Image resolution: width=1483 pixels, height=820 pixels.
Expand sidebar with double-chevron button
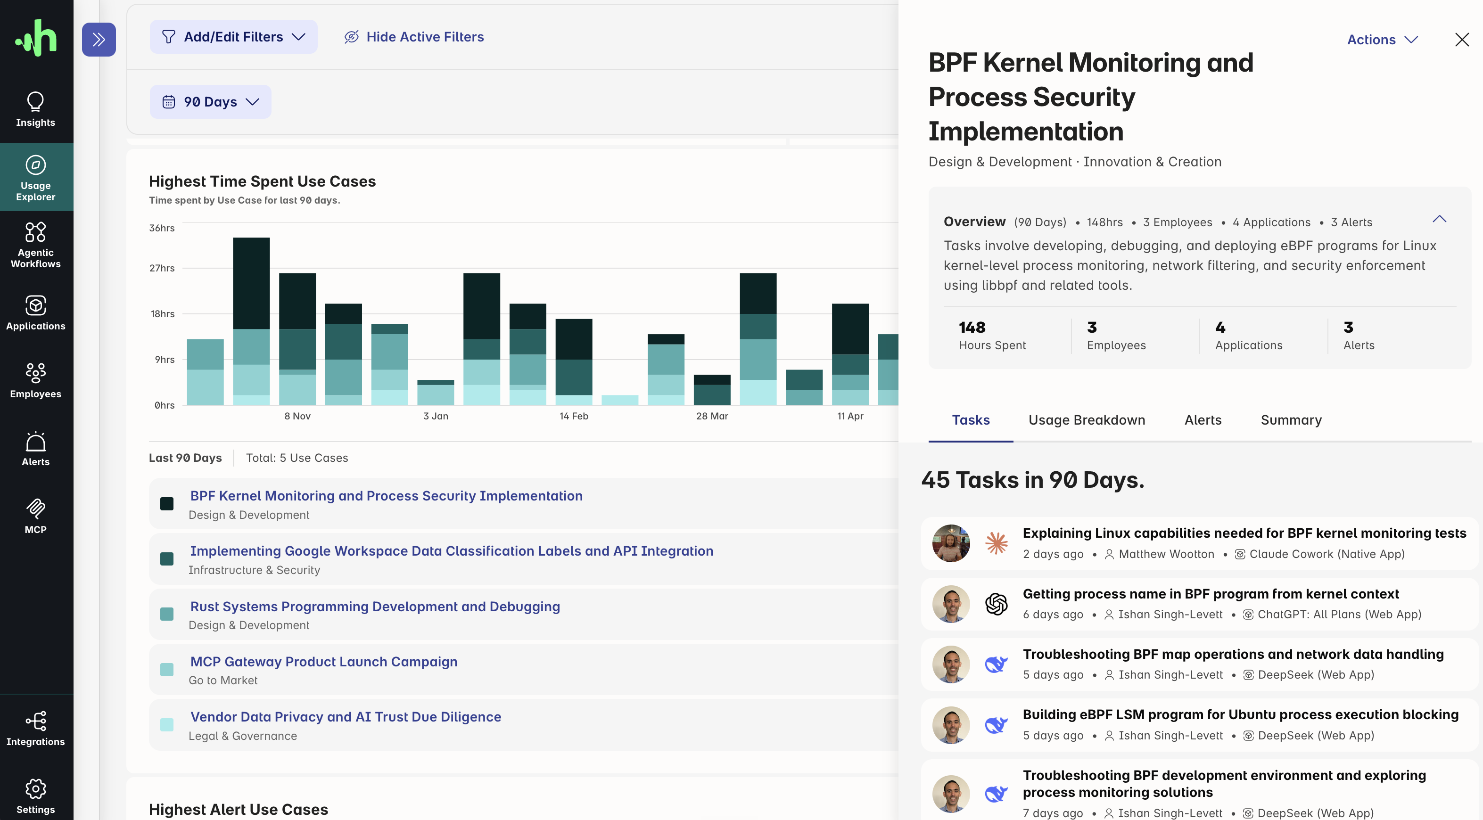tap(99, 39)
